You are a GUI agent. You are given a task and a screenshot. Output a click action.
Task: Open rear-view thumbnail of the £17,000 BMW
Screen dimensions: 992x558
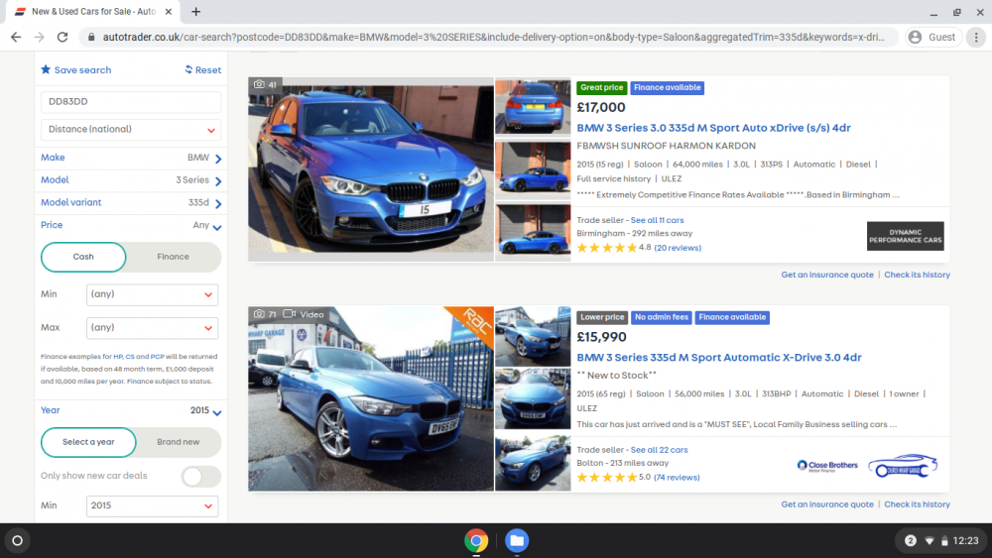(x=533, y=106)
